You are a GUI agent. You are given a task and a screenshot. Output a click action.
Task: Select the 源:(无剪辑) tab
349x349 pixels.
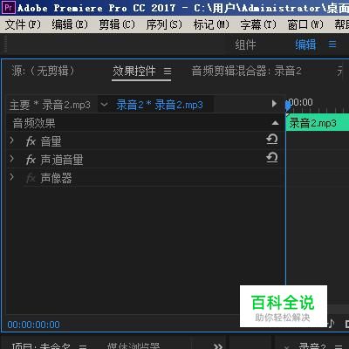pos(43,71)
